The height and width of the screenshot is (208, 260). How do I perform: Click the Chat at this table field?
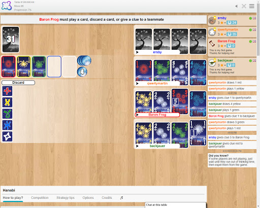[176, 205]
